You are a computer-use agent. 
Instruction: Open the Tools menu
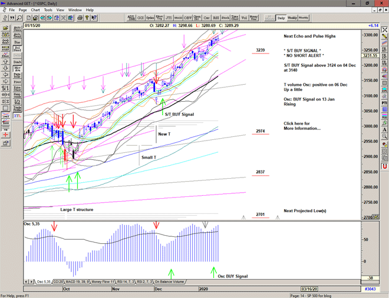pyautogui.click(x=48, y=10)
